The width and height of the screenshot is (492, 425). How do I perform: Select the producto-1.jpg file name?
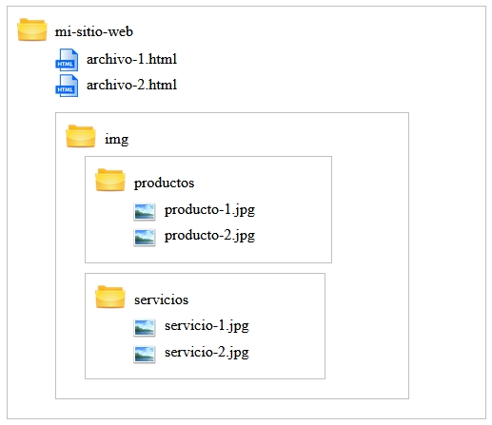[209, 210]
